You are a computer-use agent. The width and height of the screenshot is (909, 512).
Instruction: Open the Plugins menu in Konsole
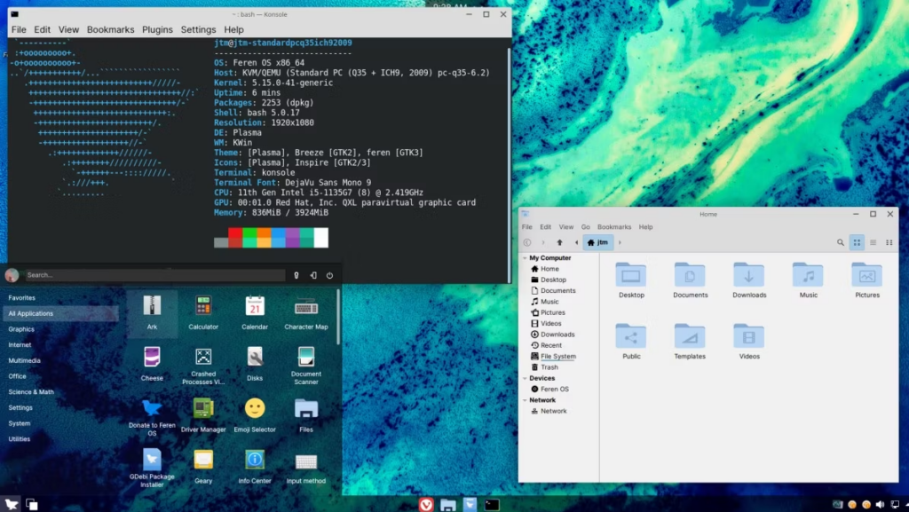tap(157, 29)
